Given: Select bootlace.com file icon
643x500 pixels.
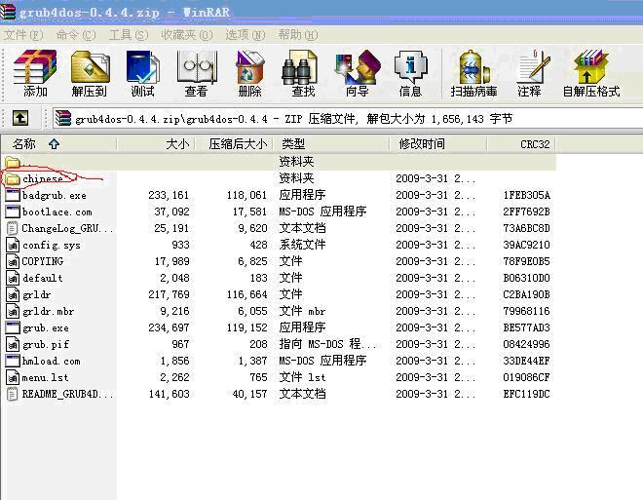Looking at the screenshot, I should coord(13,212).
